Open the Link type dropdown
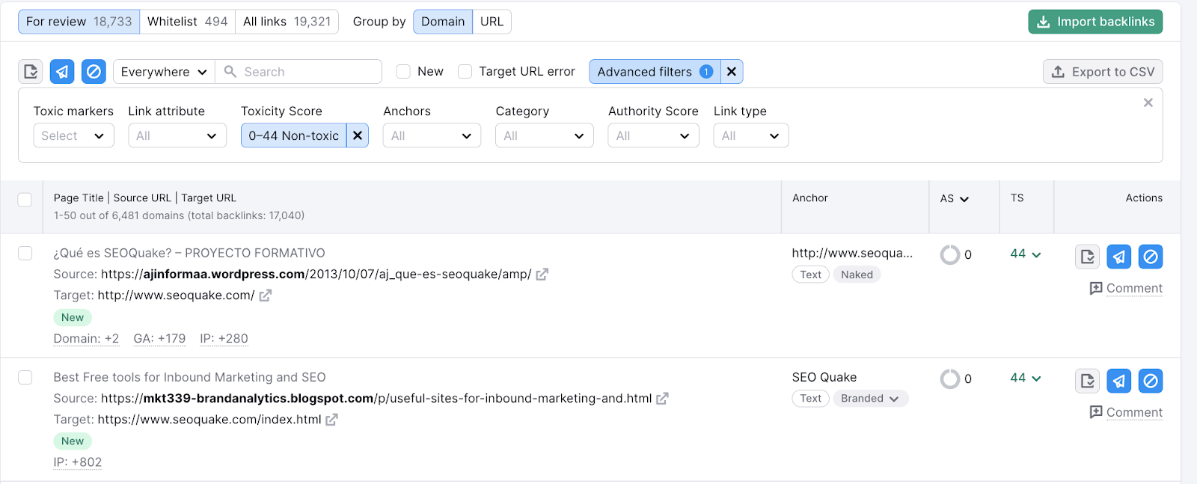The width and height of the screenshot is (1197, 484). click(751, 135)
